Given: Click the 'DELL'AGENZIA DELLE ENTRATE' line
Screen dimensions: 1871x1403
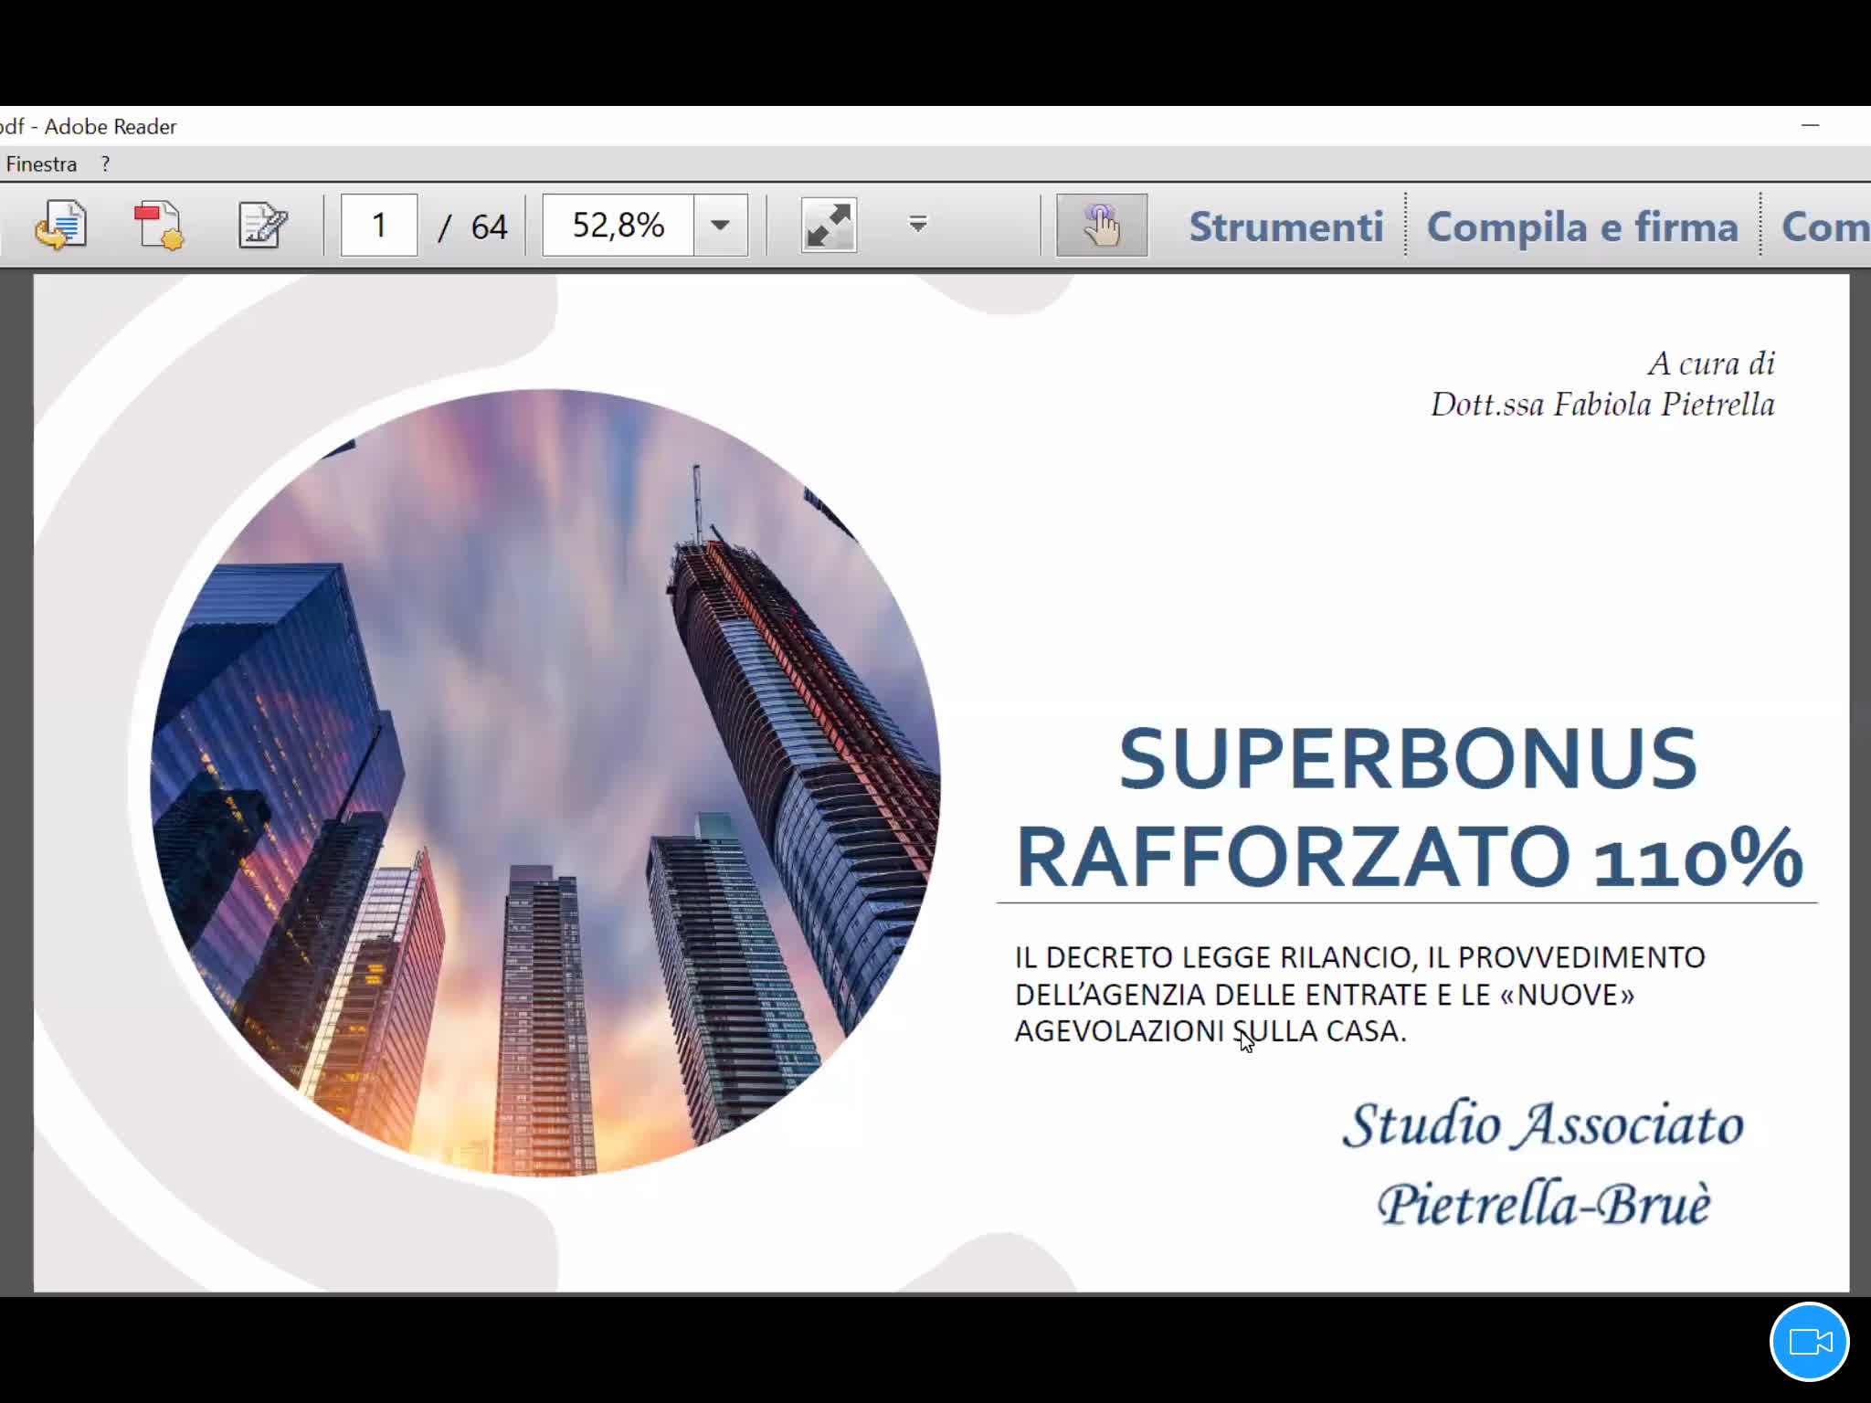Looking at the screenshot, I should 1325,995.
